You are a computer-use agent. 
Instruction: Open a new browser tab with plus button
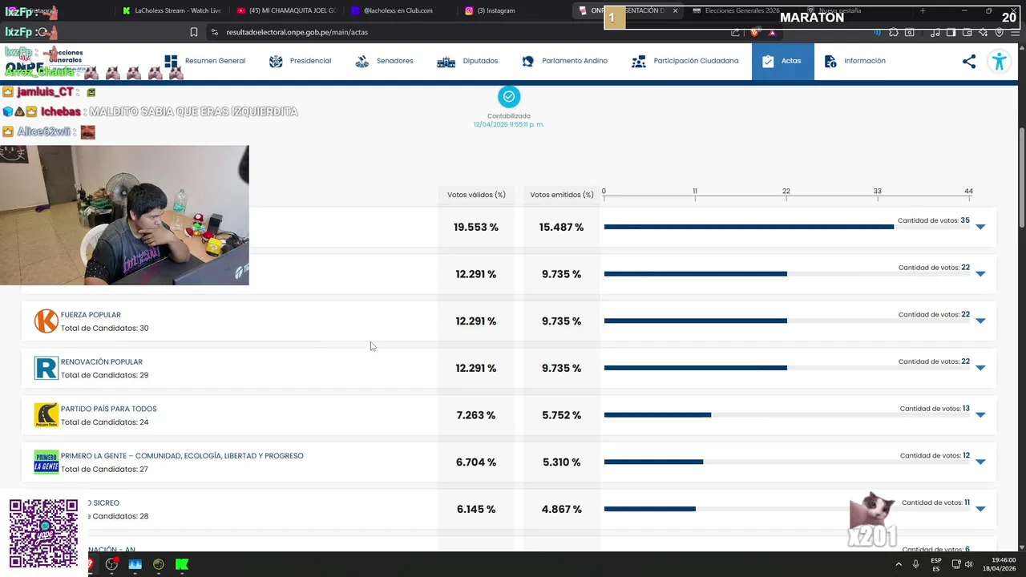coord(923,10)
